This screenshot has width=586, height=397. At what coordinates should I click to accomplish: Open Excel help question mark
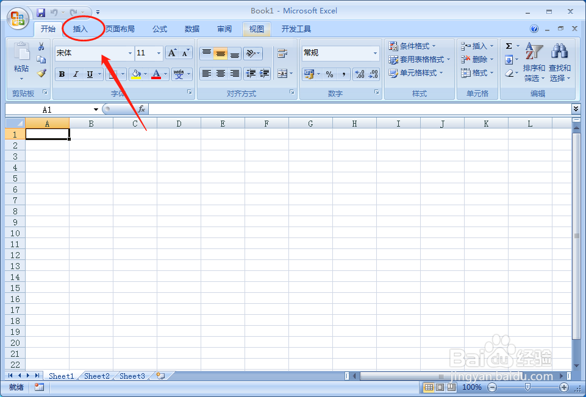(x=534, y=29)
